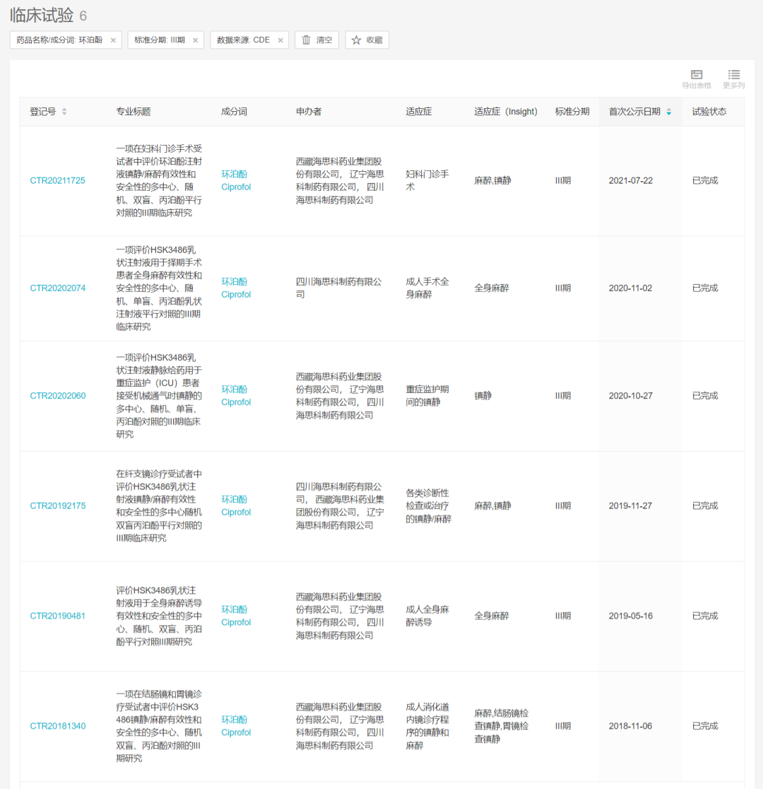Select date cell 2019-05-16
This screenshot has width=763, height=789.
pyautogui.click(x=631, y=616)
